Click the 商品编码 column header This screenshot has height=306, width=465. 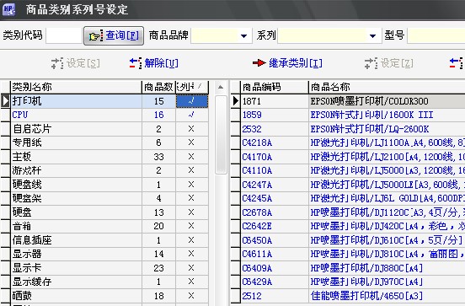275,87
